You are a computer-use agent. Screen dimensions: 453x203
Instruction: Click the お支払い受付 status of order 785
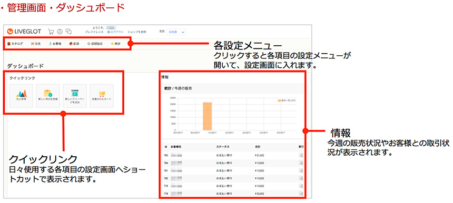coord(224,155)
